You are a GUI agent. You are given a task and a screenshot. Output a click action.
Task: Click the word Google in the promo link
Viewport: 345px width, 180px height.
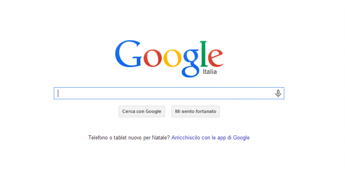point(241,138)
